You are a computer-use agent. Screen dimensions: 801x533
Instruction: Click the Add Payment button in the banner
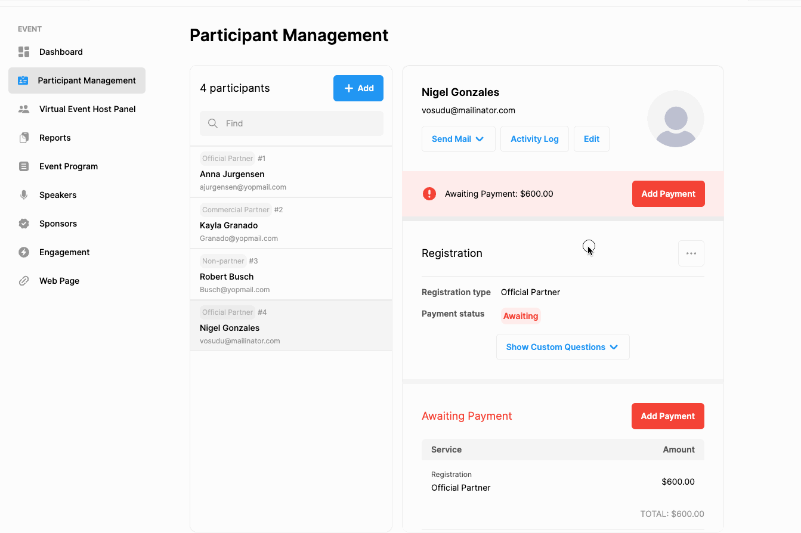coord(668,194)
